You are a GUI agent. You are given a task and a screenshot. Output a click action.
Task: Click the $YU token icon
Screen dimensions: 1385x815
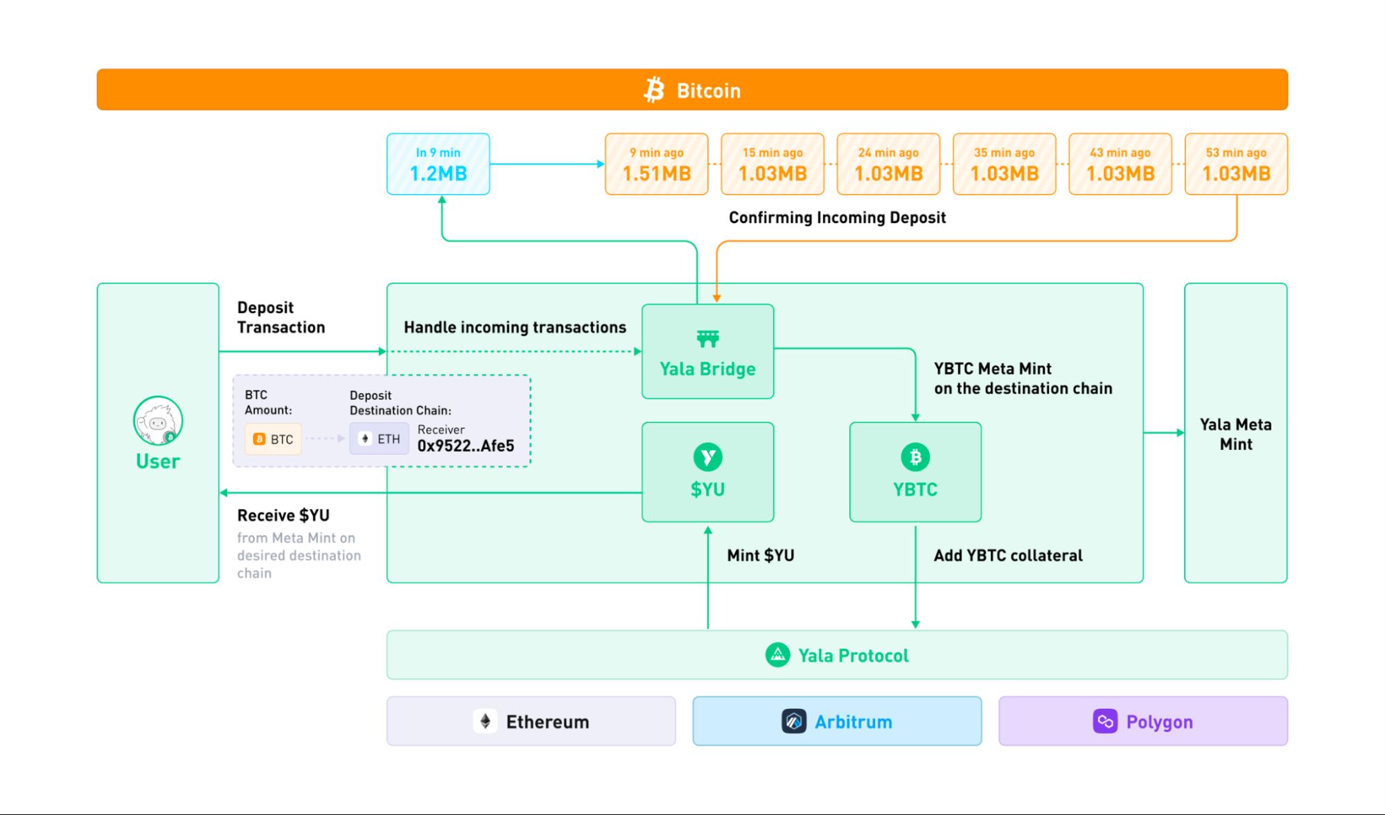coord(707,457)
